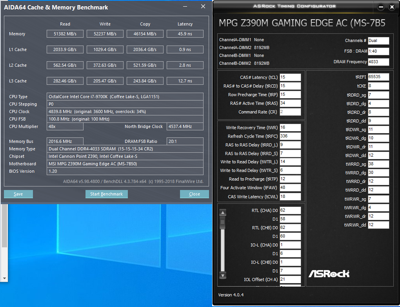
Task: Click the Row Precharge Time (tRP) field
Action: (290, 95)
